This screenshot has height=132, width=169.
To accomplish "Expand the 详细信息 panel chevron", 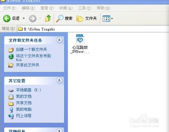I will 59,130.
